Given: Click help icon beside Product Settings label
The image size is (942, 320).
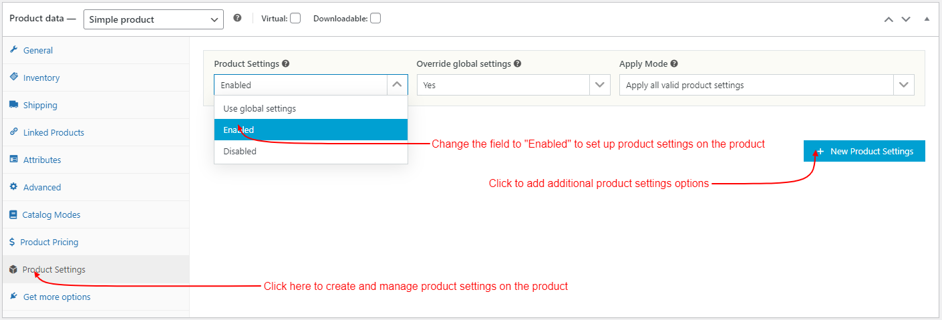Looking at the screenshot, I should click(x=286, y=64).
